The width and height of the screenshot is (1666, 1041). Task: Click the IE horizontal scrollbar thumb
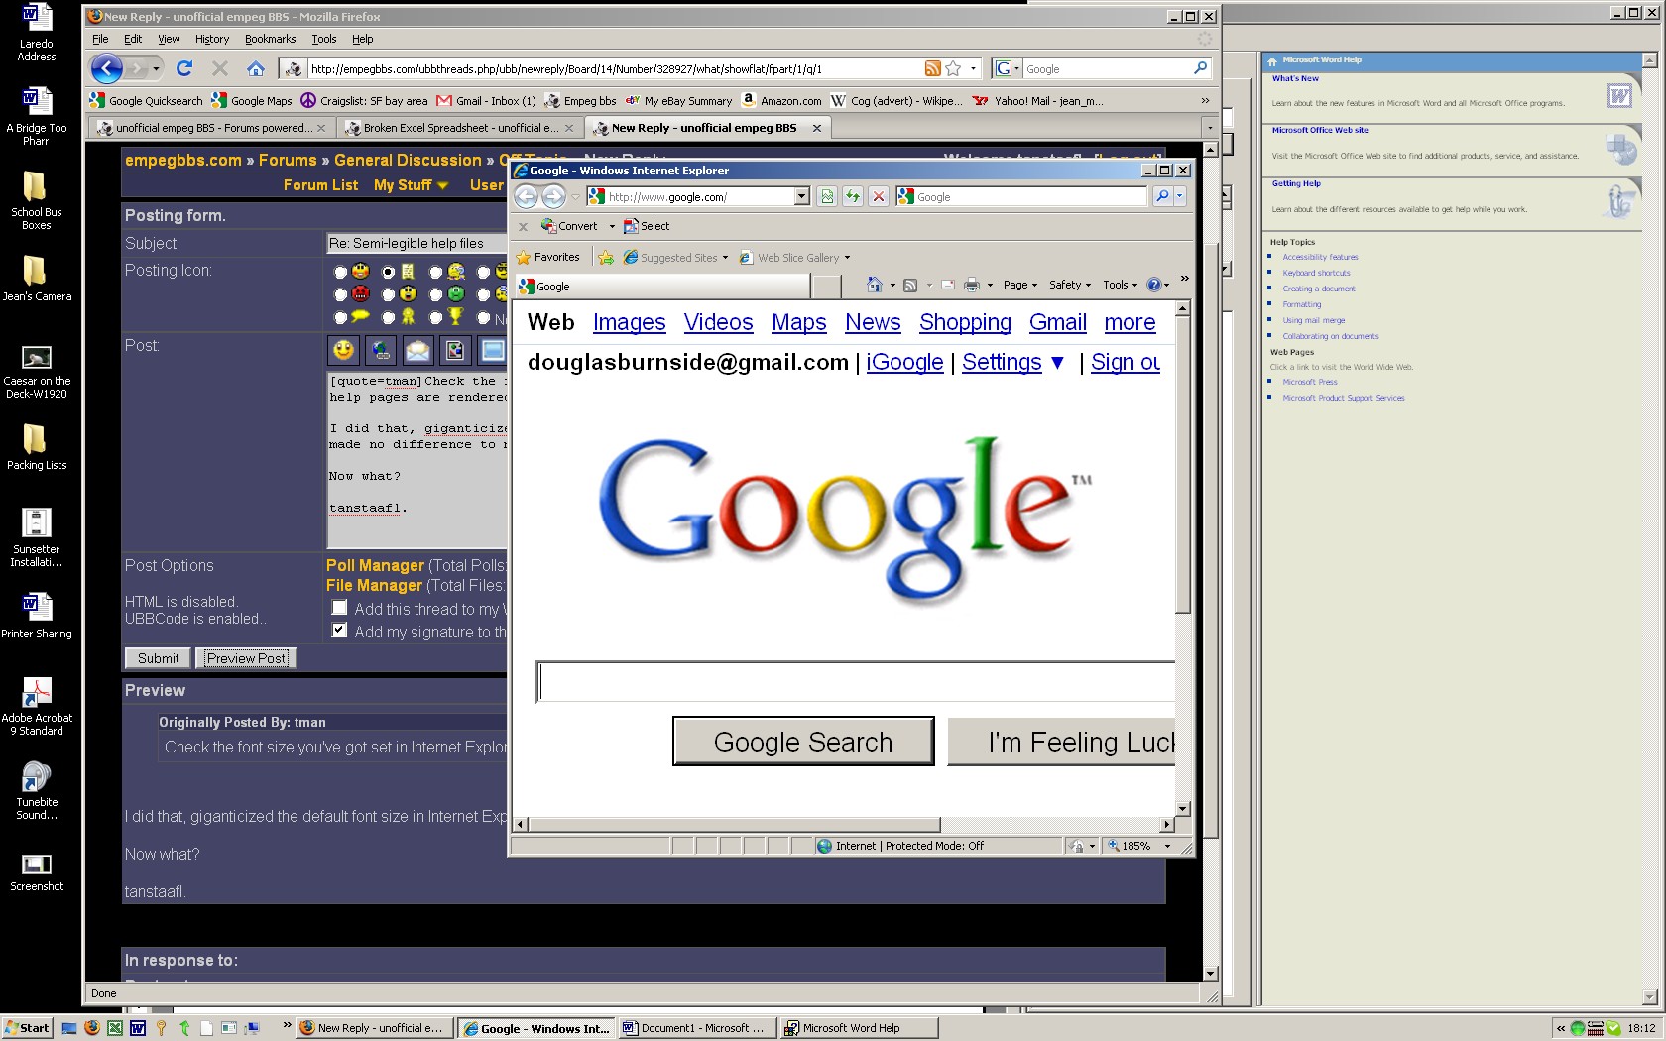(734, 824)
